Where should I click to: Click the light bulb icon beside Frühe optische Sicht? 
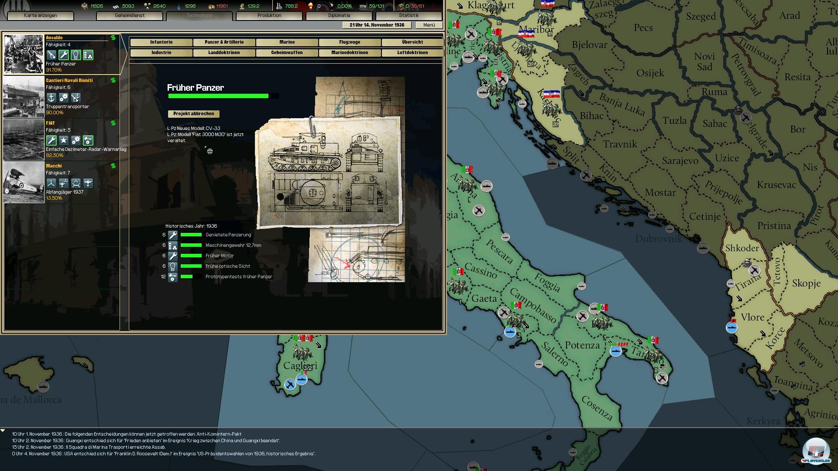pos(173,266)
